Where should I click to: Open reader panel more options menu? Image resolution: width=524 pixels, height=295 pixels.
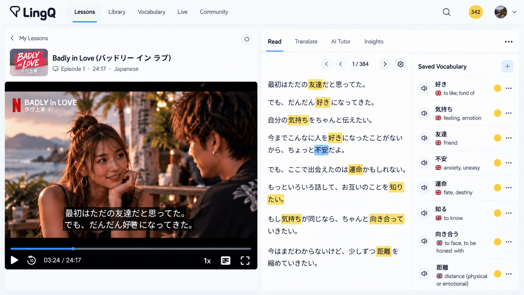coord(509,42)
